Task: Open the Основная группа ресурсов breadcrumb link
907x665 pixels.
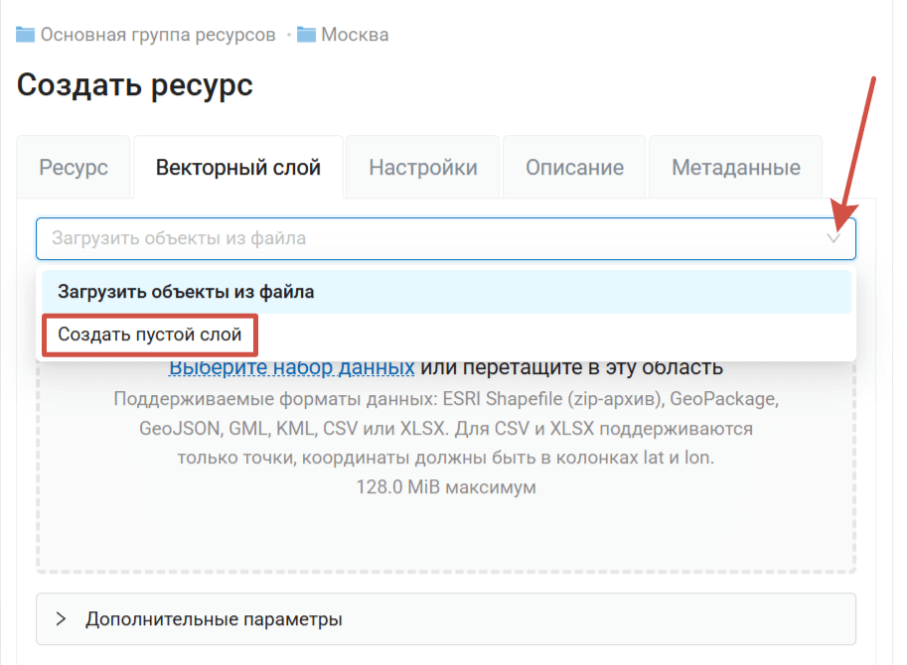Action: tap(157, 35)
